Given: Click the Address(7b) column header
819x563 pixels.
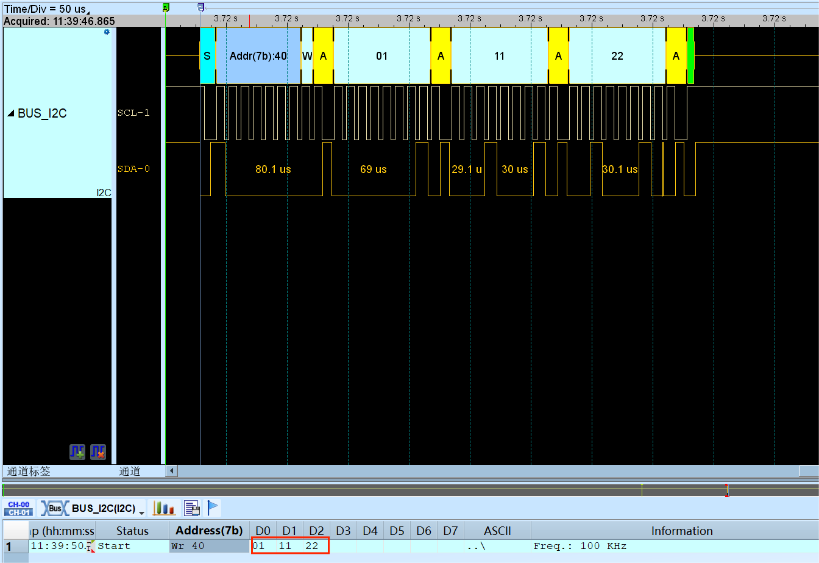Looking at the screenshot, I should tap(208, 531).
